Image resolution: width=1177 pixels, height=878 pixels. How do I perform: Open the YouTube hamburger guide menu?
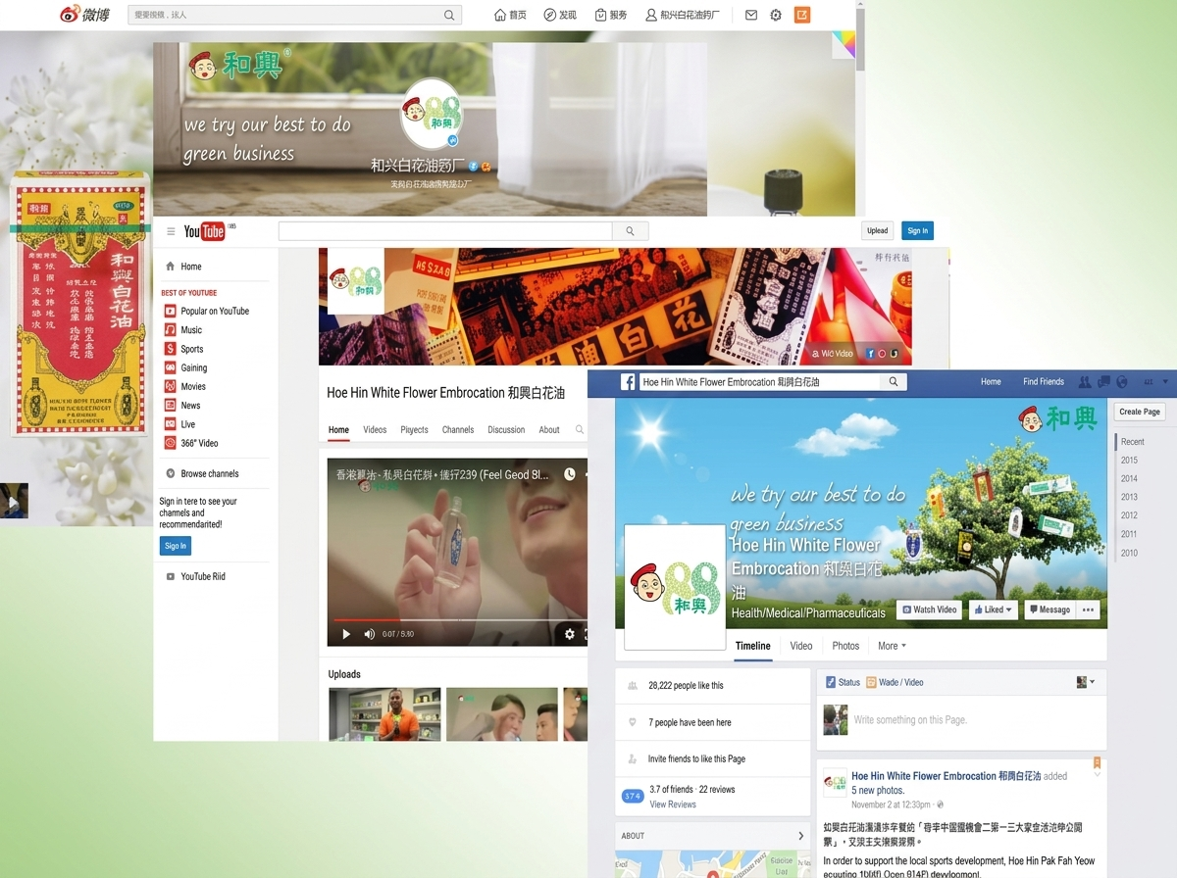point(171,231)
